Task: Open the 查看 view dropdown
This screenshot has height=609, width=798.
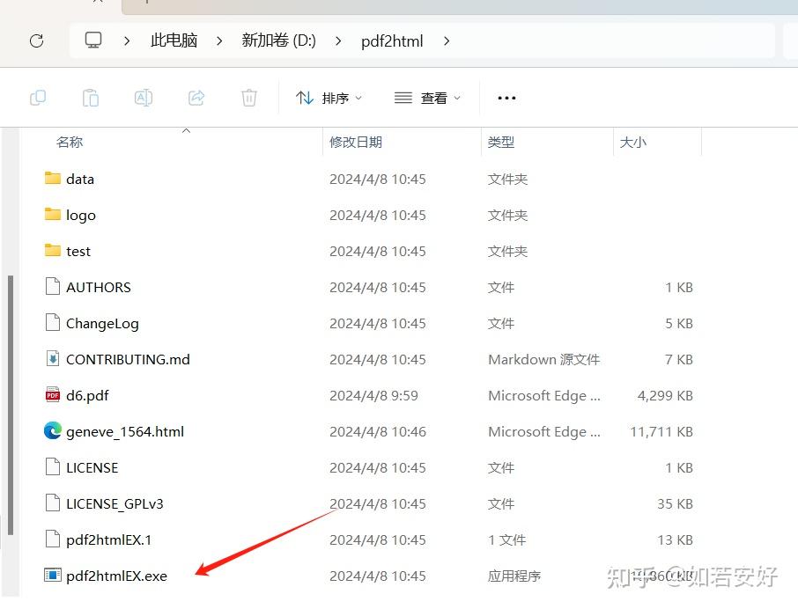Action: coord(428,98)
